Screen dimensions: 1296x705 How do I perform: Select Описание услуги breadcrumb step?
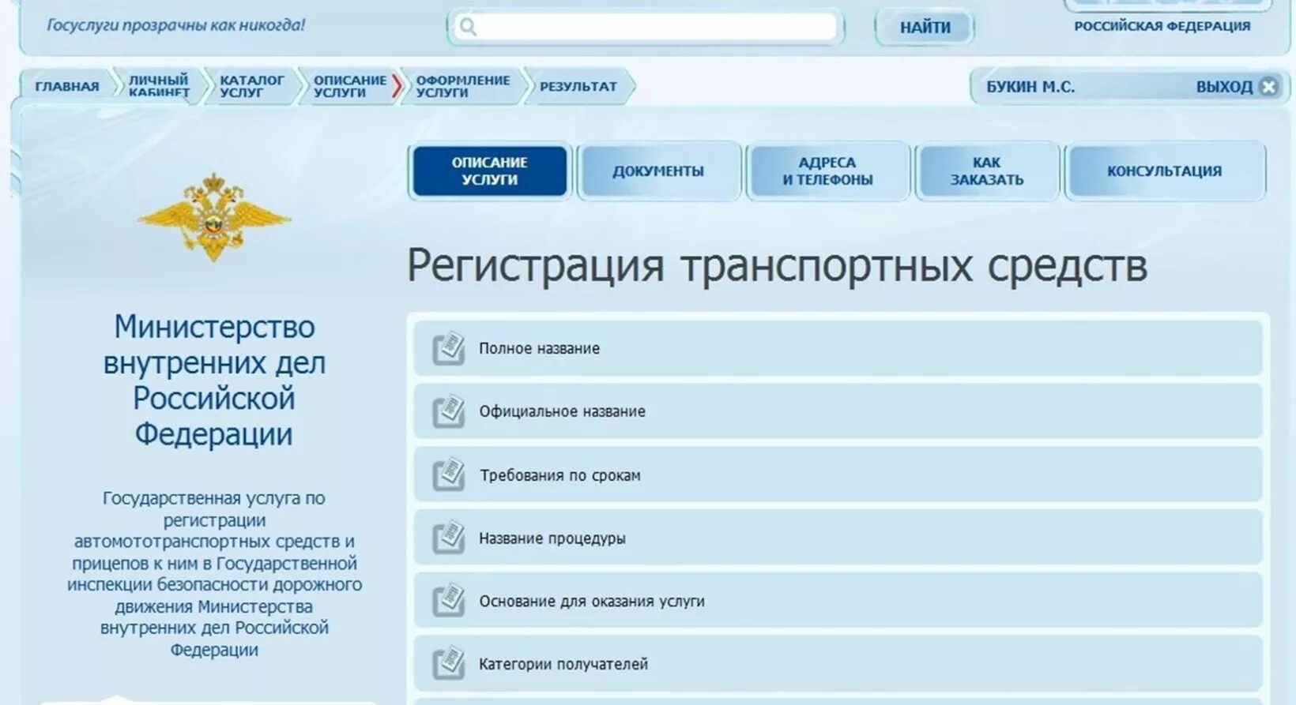349,87
